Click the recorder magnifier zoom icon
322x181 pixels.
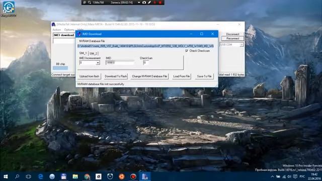click(90, 3)
